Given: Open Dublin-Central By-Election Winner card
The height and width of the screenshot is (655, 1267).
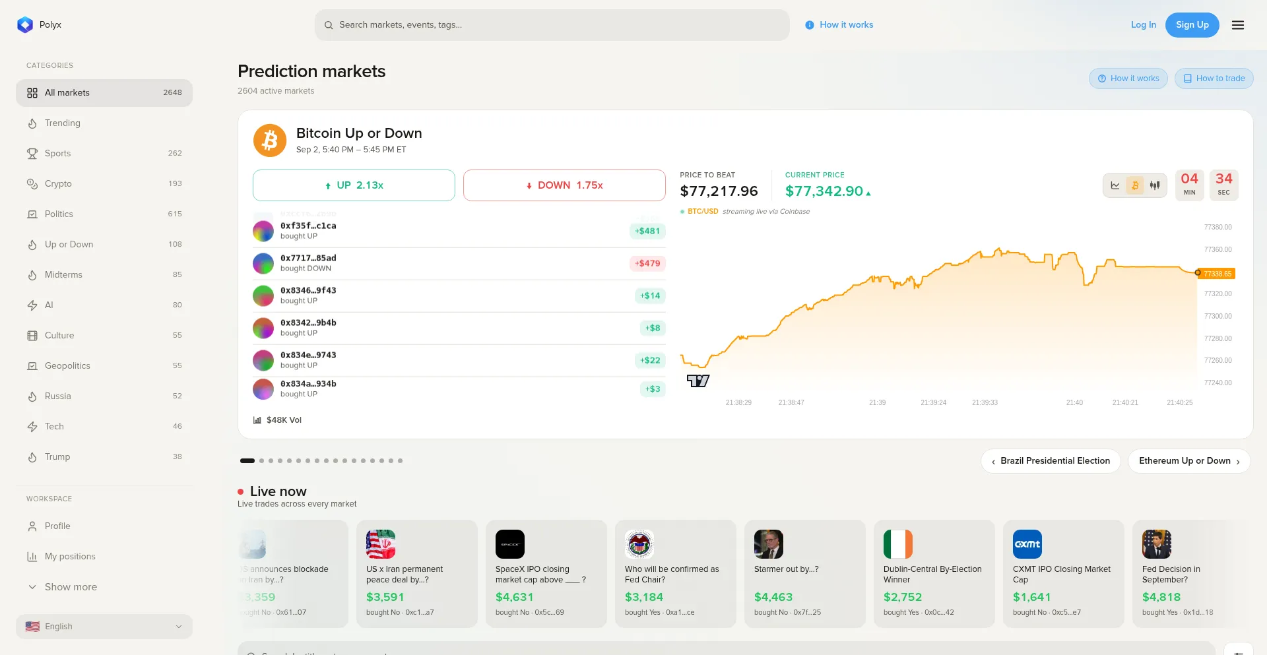Looking at the screenshot, I should 934,574.
